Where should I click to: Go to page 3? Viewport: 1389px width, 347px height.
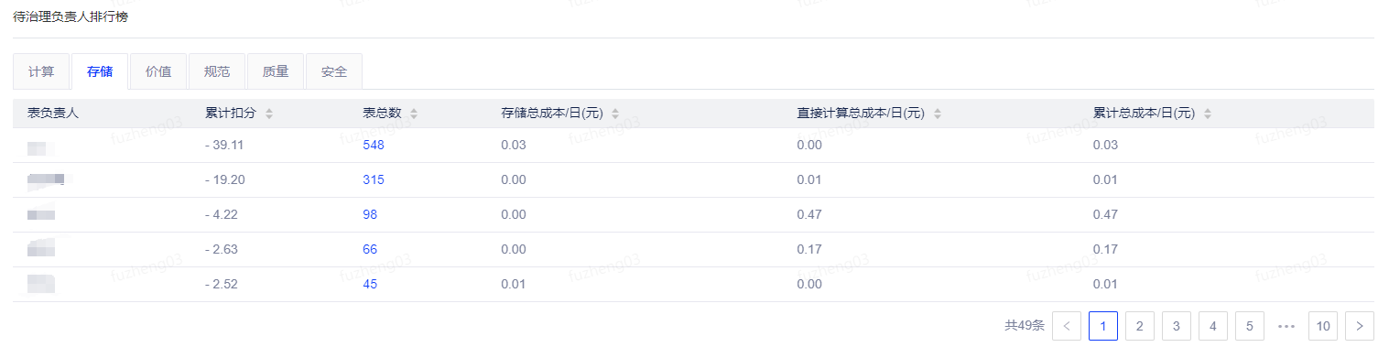click(1177, 325)
